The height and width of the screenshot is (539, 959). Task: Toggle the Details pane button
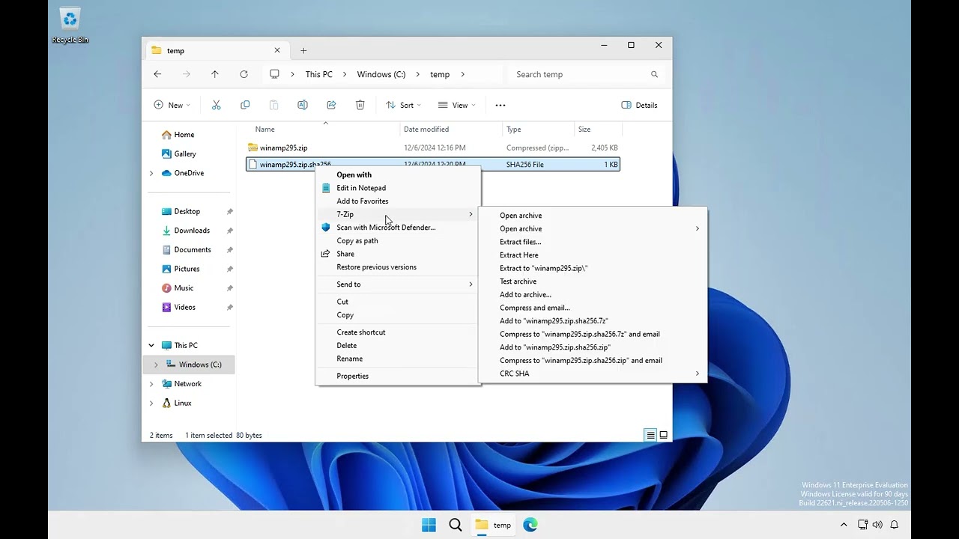pyautogui.click(x=640, y=105)
